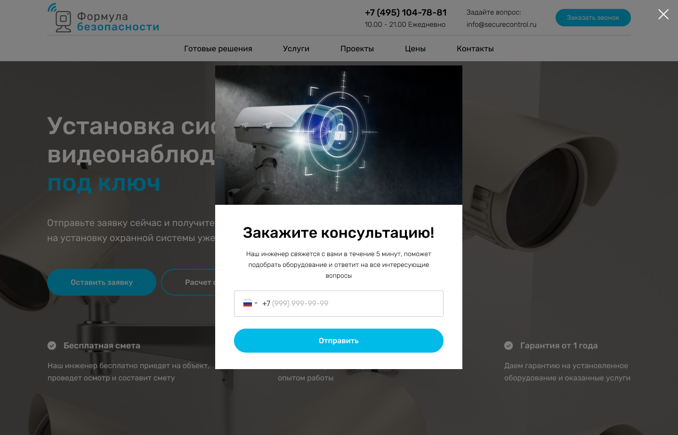The width and height of the screenshot is (678, 435).
Task: Submit the form with the Отправить button
Action: [339, 340]
